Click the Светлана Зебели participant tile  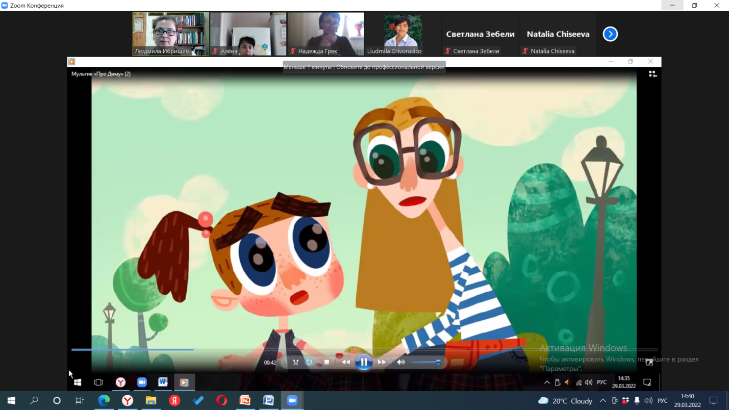[480, 34]
